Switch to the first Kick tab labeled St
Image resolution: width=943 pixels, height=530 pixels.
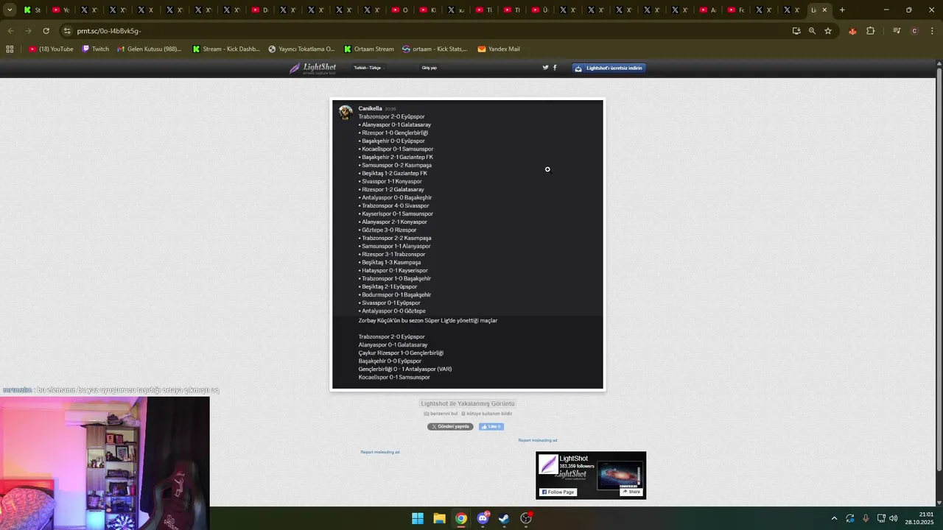pyautogui.click(x=32, y=10)
